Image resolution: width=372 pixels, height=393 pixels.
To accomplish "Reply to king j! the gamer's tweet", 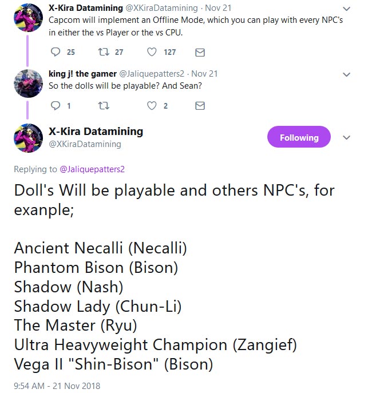I will pos(56,106).
